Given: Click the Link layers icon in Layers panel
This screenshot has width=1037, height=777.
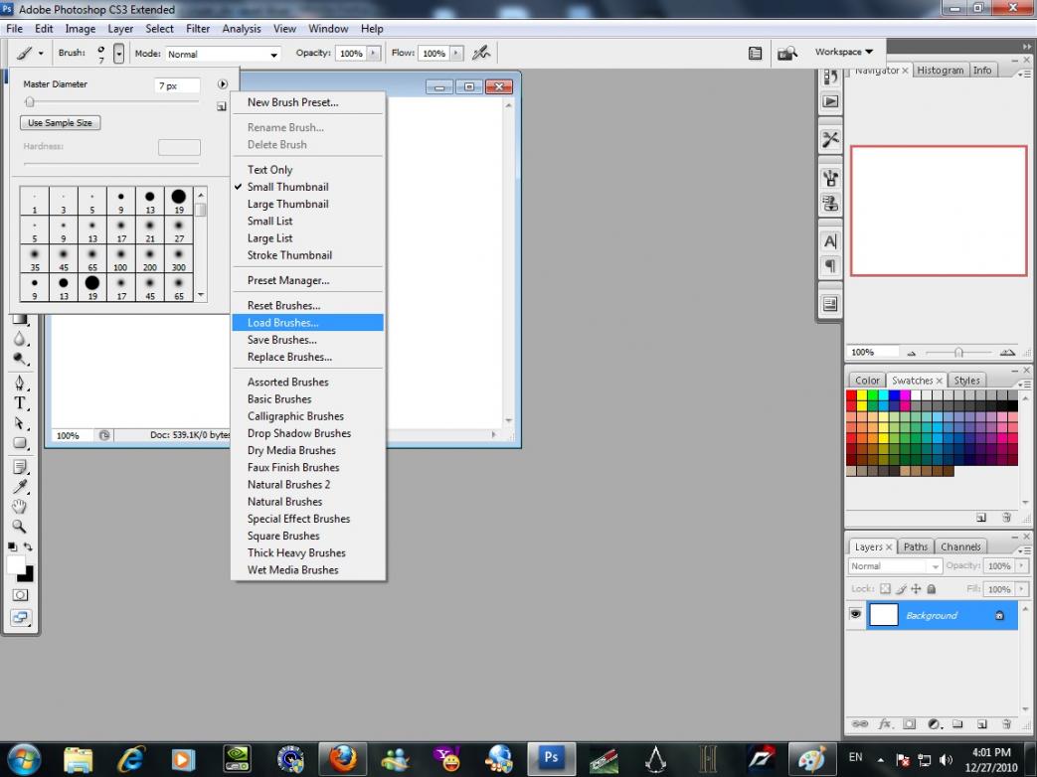Looking at the screenshot, I should [860, 724].
